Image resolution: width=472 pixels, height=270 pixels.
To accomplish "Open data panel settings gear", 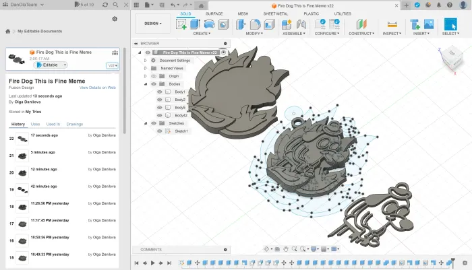I will tap(115, 19).
